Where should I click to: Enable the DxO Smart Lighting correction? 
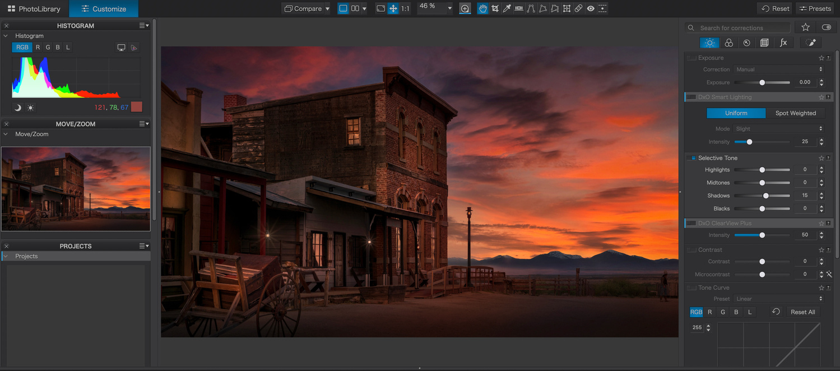692,97
